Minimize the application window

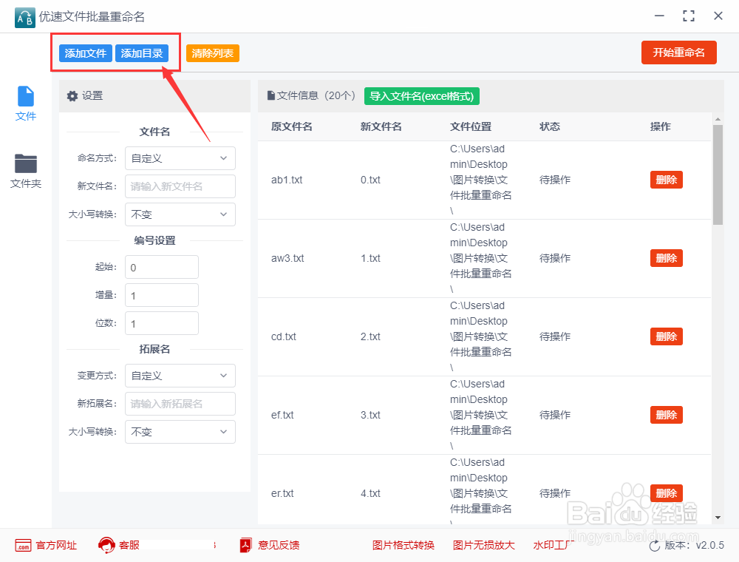(x=659, y=16)
